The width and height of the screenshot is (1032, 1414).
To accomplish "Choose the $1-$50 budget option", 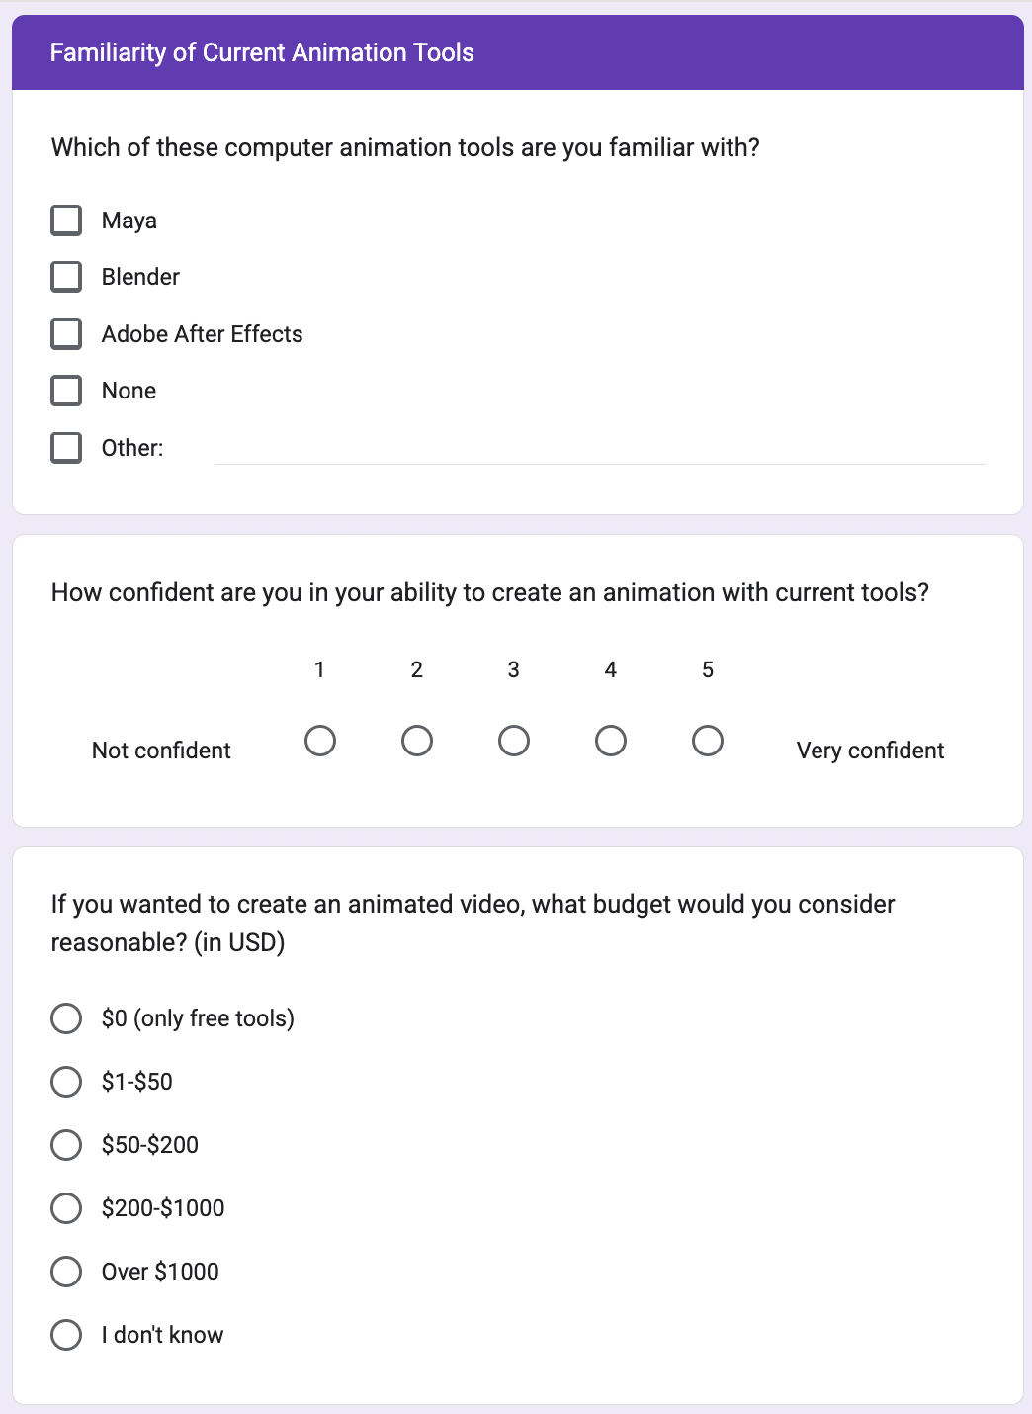I will (66, 1082).
